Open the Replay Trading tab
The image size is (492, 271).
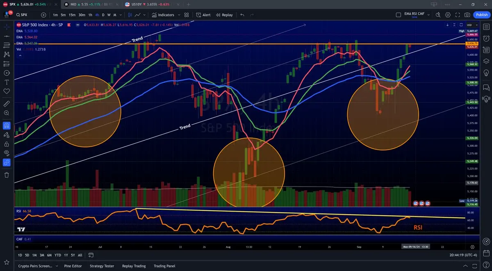click(x=134, y=266)
